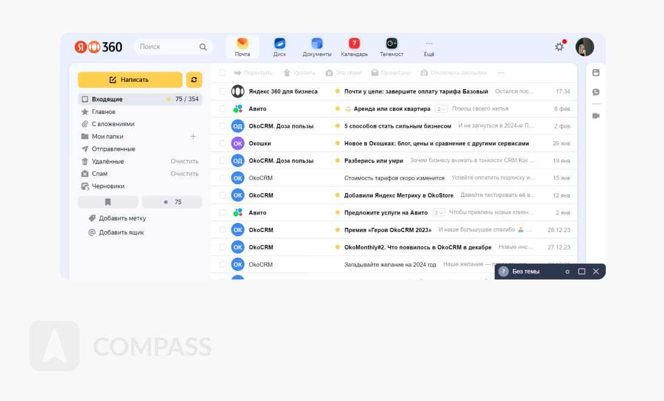Open the Диск app icon
The width and height of the screenshot is (664, 401).
(x=280, y=44)
